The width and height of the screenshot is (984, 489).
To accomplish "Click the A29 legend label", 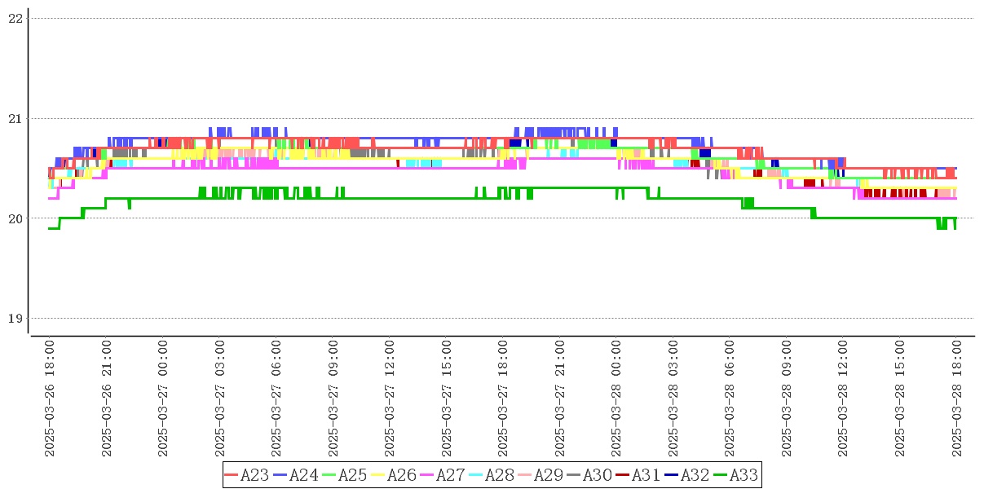I will point(548,475).
